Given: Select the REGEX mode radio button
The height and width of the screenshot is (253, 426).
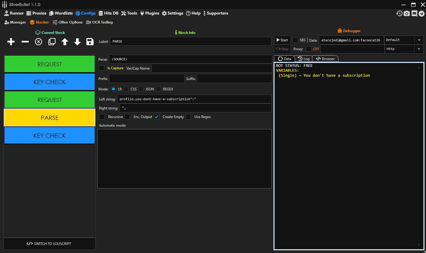Looking at the screenshot, I should click(159, 89).
